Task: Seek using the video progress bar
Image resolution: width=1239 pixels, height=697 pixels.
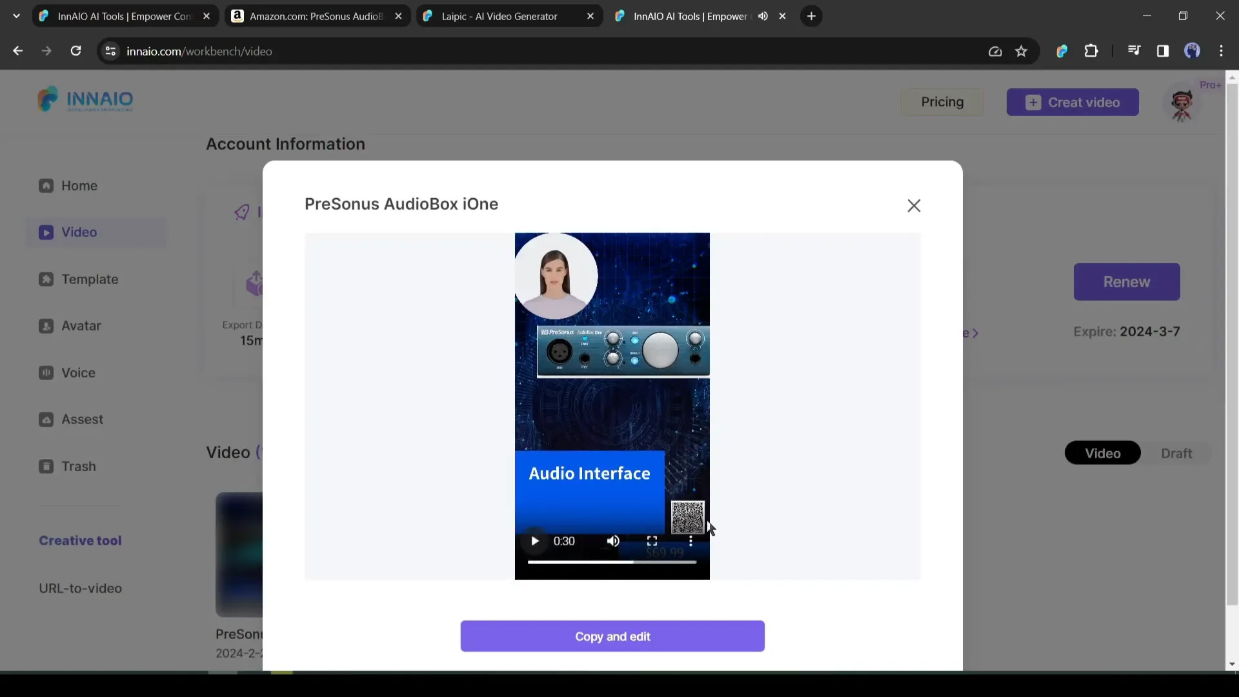Action: point(612,562)
